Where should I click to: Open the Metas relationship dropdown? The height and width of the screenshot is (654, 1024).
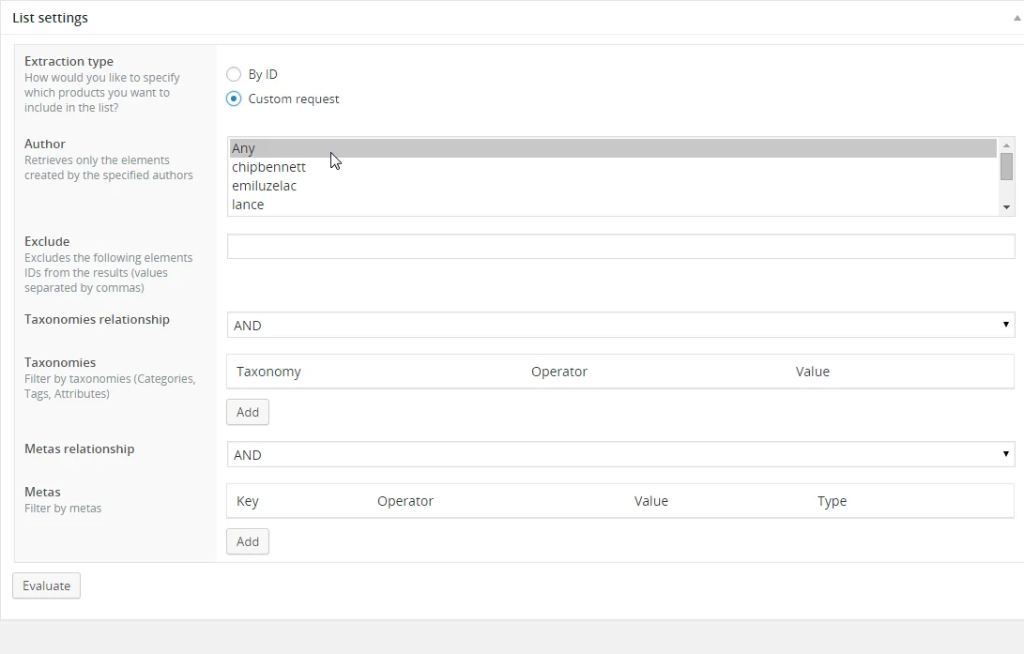click(620, 454)
